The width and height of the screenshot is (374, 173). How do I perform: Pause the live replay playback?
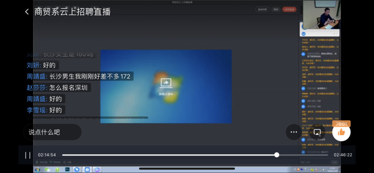(28, 155)
